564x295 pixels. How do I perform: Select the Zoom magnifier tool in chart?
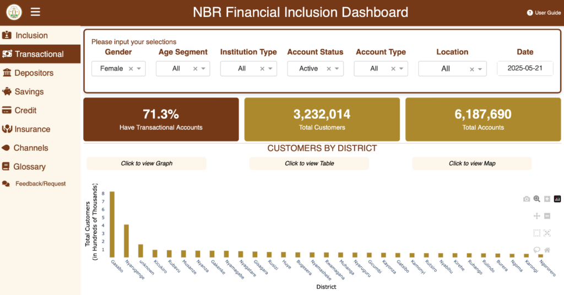pyautogui.click(x=537, y=199)
